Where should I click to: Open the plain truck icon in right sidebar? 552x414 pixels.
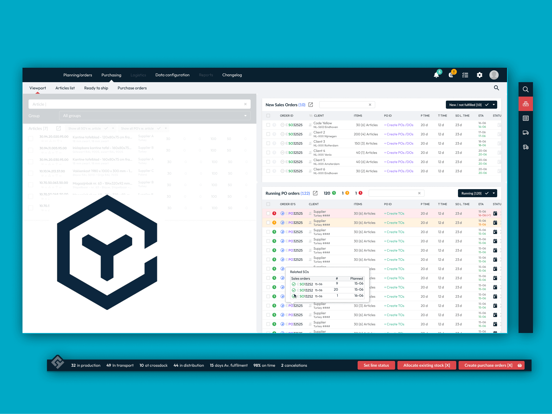click(x=526, y=133)
